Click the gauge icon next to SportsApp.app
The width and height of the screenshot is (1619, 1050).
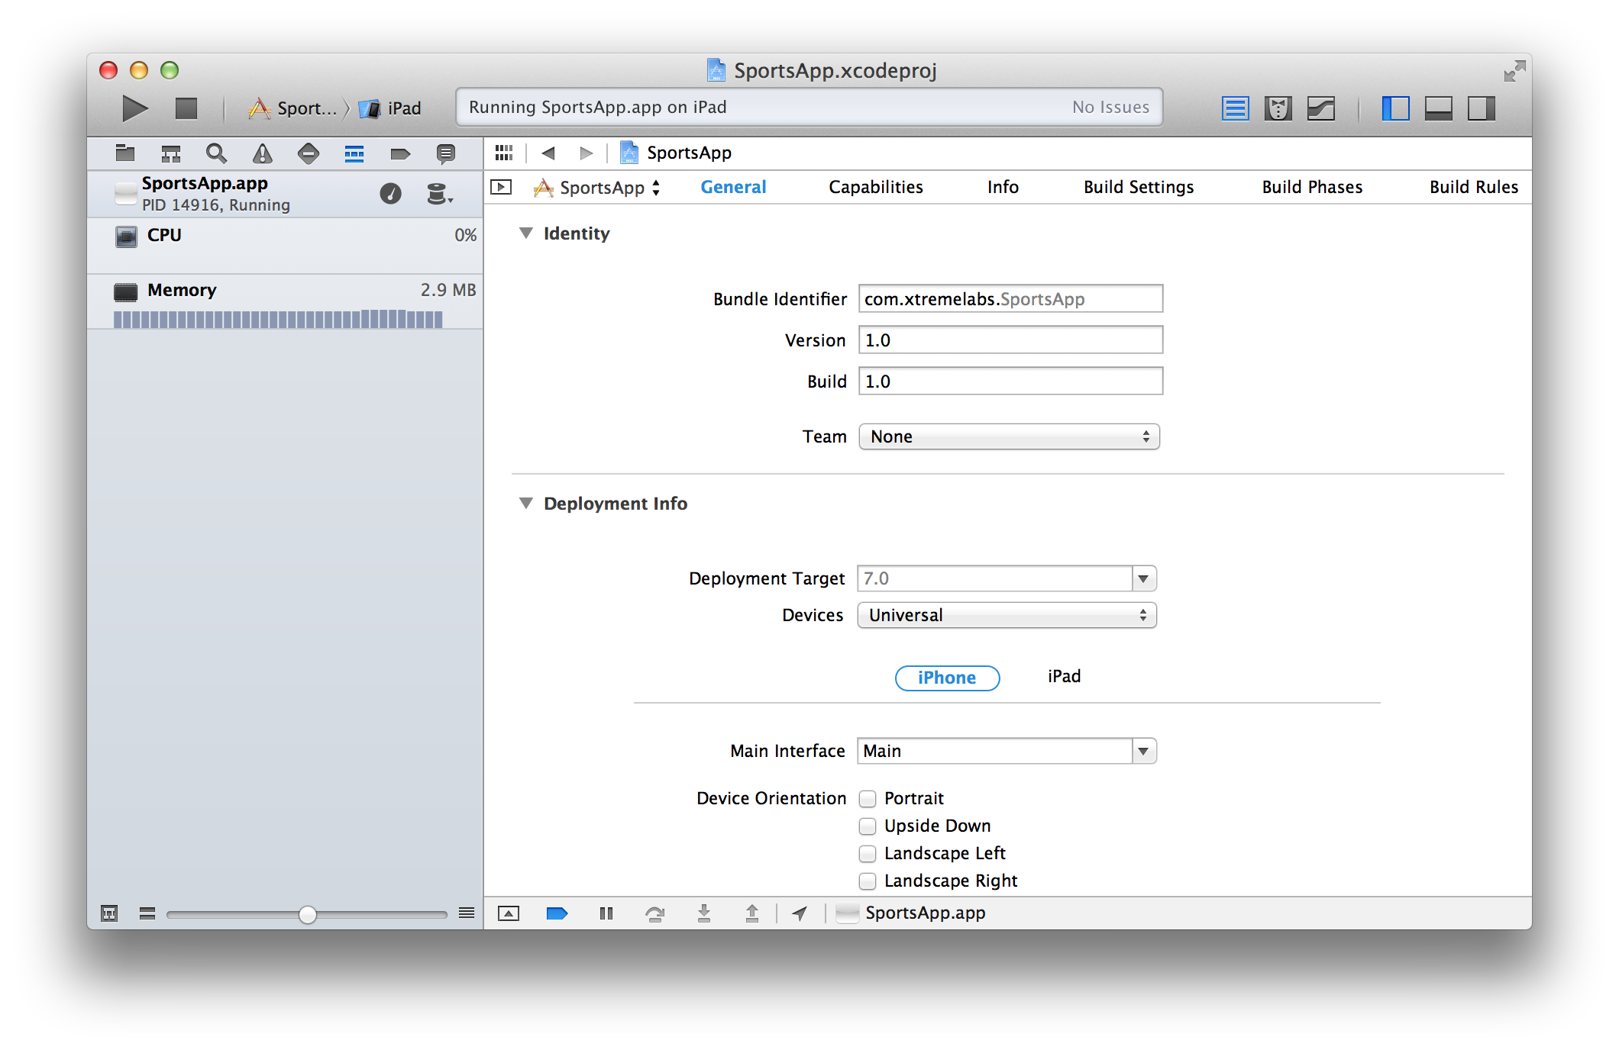[390, 194]
